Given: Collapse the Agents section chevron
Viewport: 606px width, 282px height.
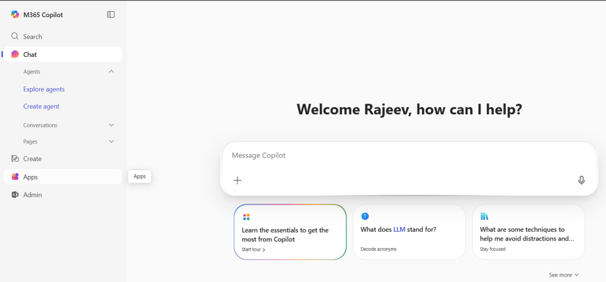Looking at the screenshot, I should tap(111, 72).
